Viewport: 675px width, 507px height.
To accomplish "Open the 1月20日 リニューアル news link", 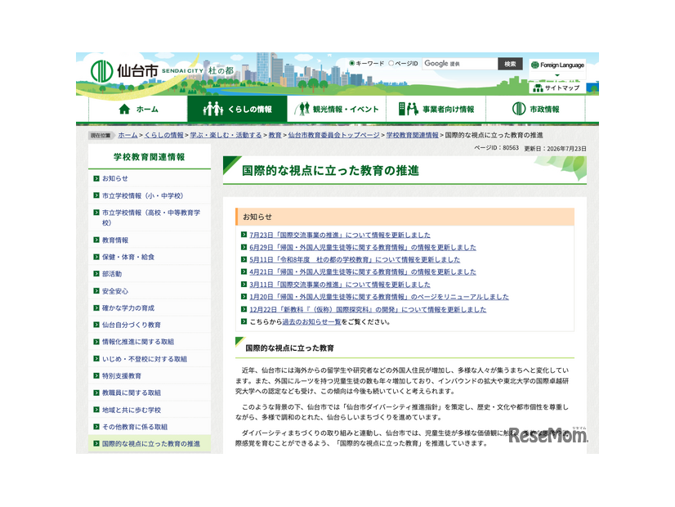I will click(x=379, y=297).
